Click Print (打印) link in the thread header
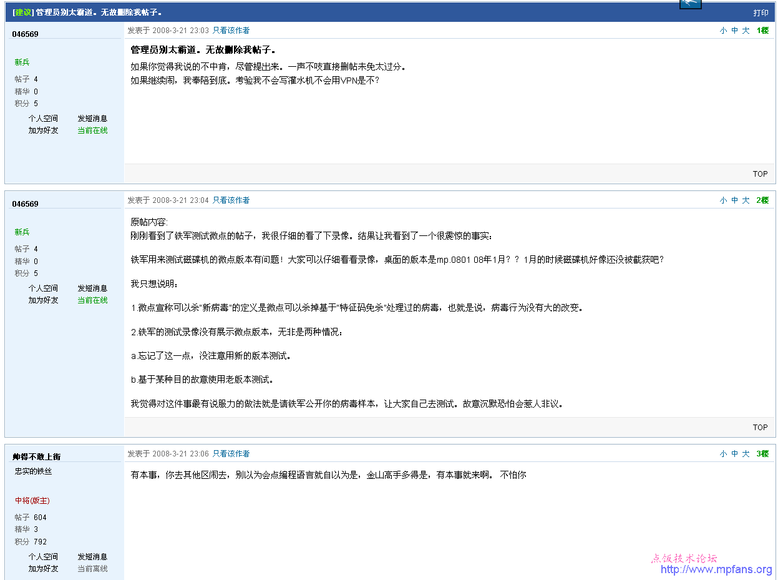Image resolution: width=778 pixels, height=580 pixels. (x=761, y=12)
